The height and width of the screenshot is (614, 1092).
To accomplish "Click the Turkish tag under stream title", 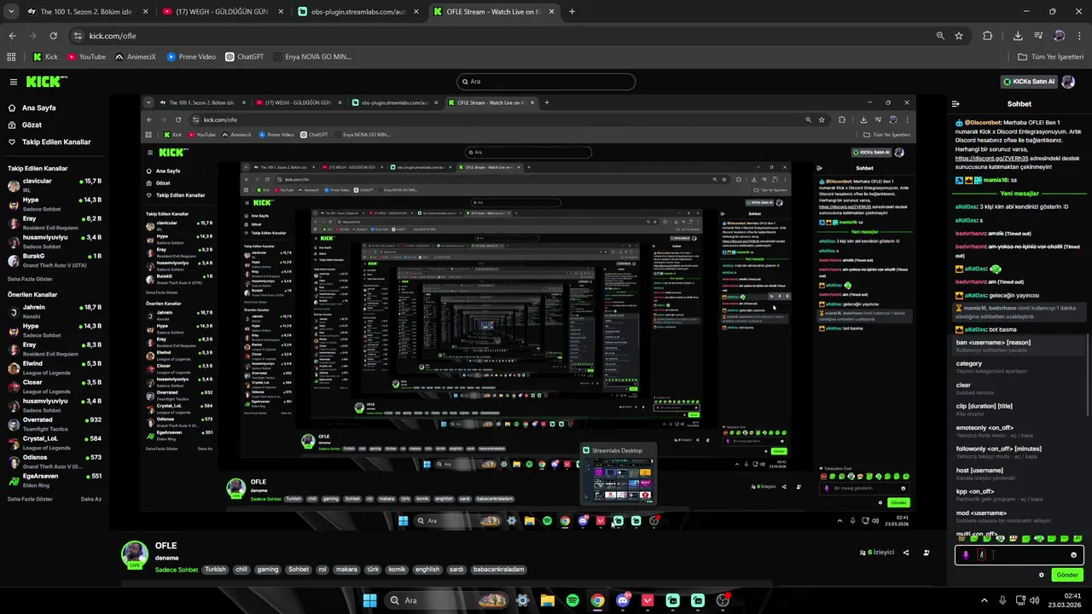I will [215, 570].
